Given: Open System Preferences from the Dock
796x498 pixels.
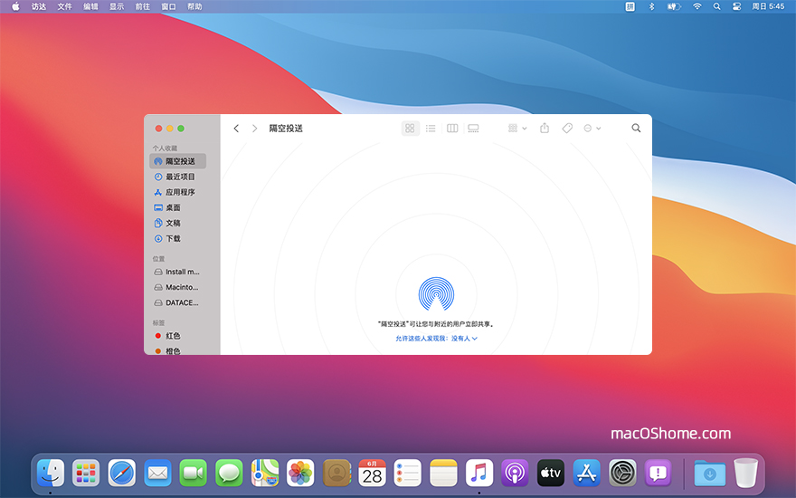Looking at the screenshot, I should [622, 473].
